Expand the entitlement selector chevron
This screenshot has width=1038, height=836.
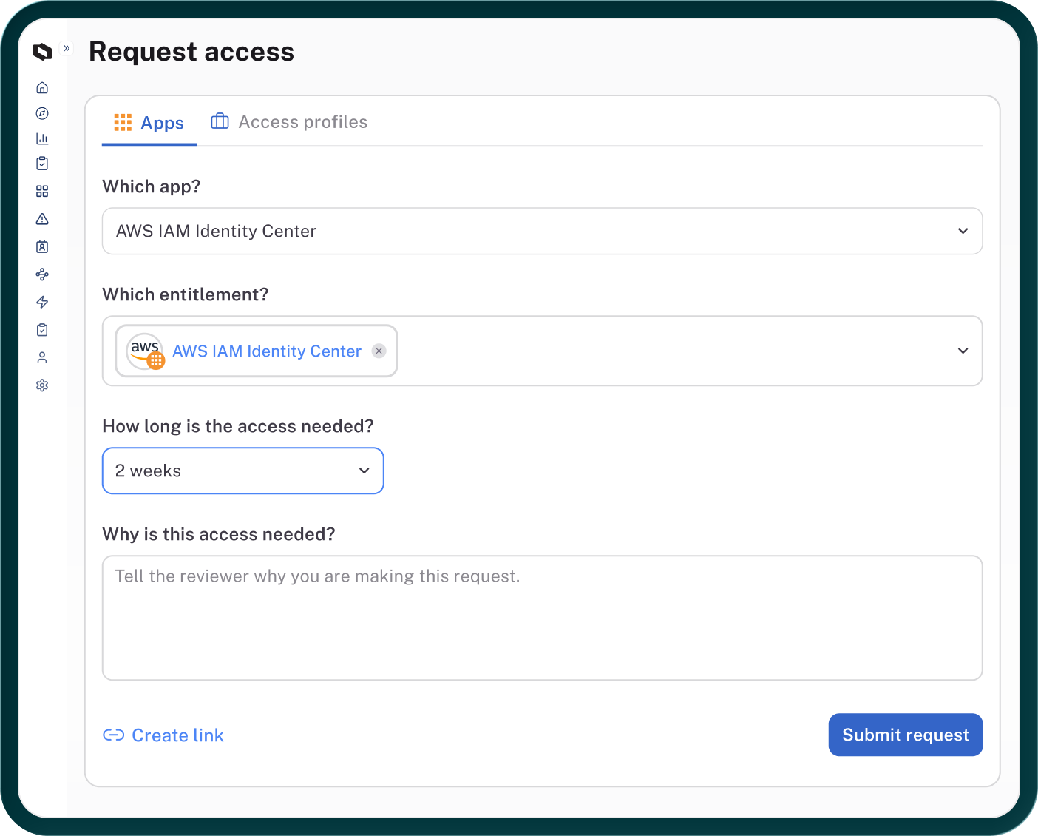pyautogui.click(x=963, y=351)
